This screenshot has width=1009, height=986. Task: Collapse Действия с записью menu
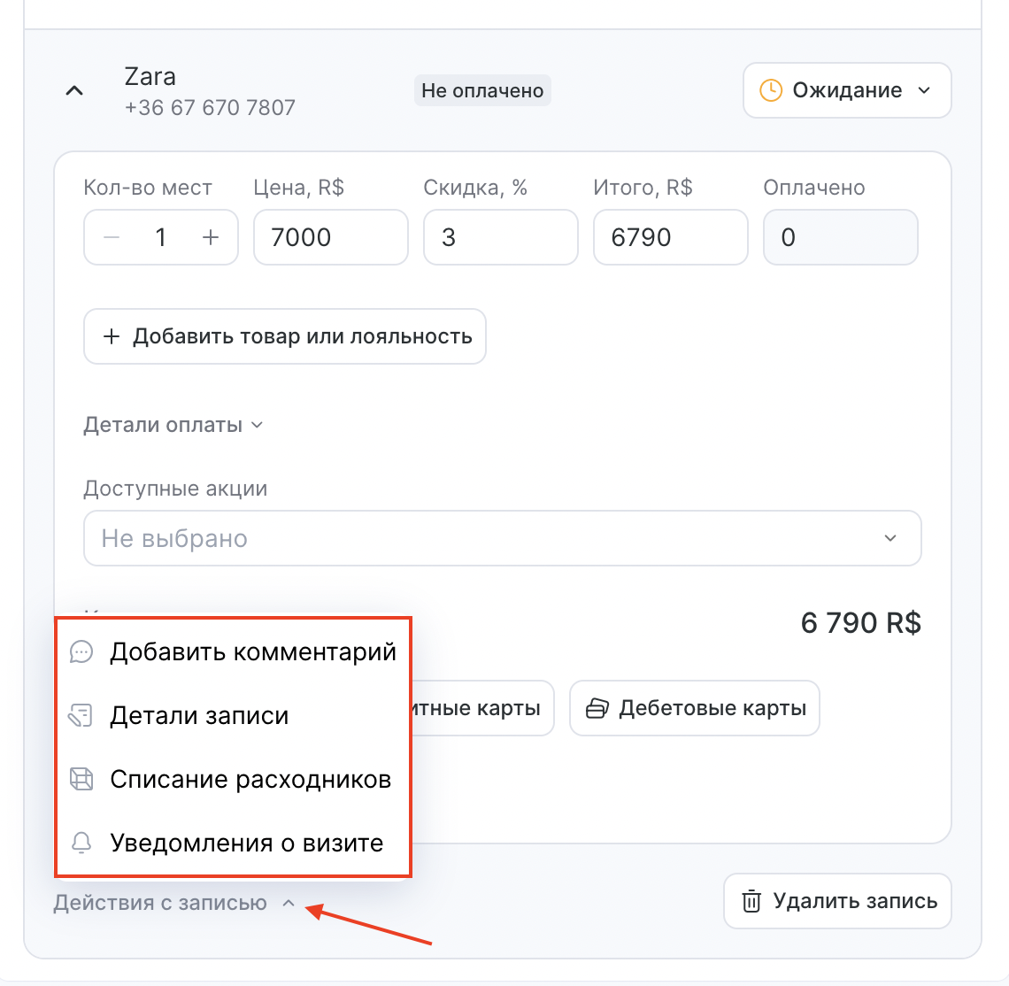tap(174, 903)
